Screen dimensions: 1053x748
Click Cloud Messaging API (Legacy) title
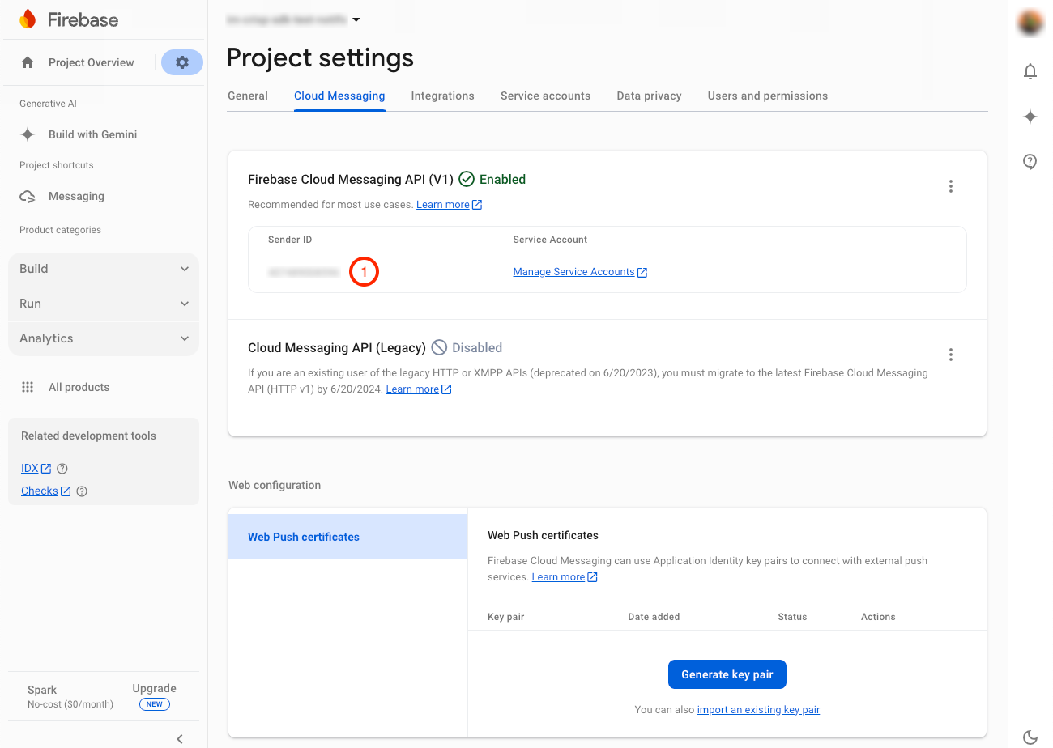tap(337, 348)
